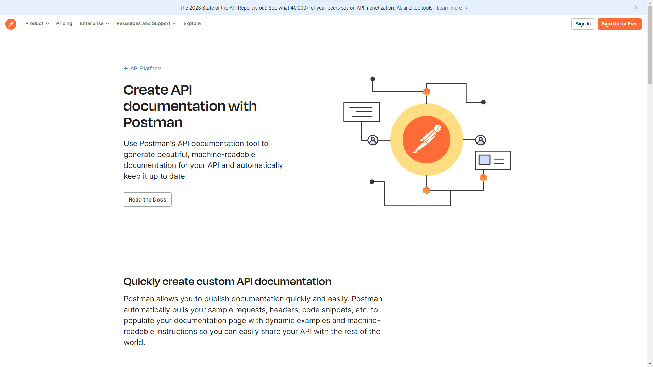Open the Enterprise dropdown menu
Viewport: 653px width, 367px height.
[94, 24]
